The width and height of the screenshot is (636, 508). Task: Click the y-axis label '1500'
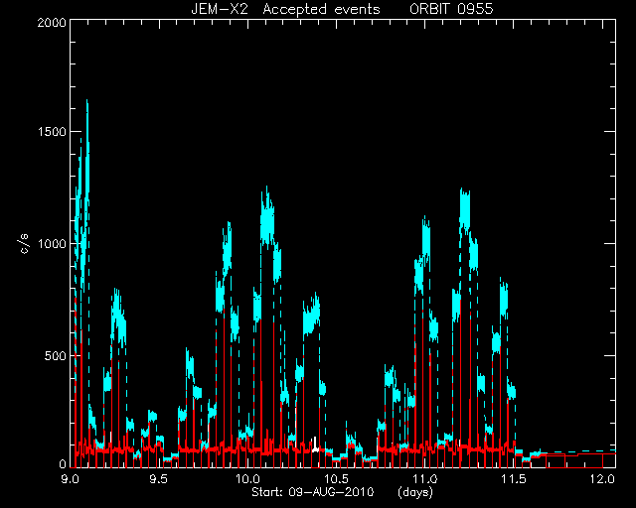pyautogui.click(x=52, y=133)
